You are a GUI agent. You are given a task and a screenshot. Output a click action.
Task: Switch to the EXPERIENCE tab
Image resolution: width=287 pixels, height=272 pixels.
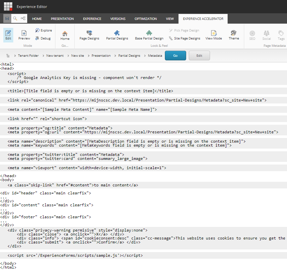[x=92, y=19]
